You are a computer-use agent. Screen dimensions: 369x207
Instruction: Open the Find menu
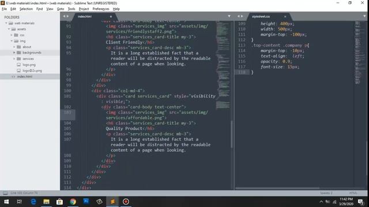[x=40, y=9]
